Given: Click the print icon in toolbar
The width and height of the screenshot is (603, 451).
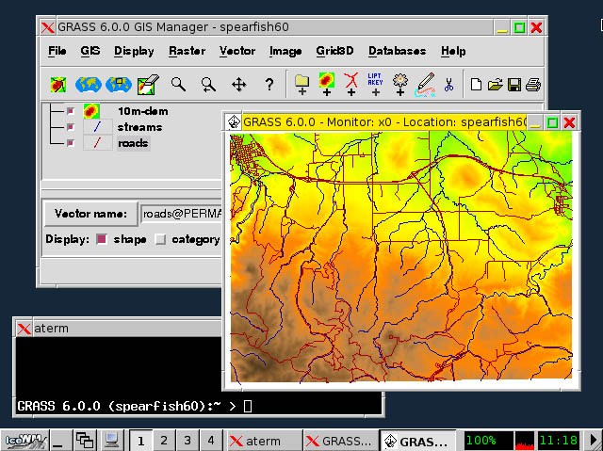Looking at the screenshot, I should click(x=533, y=85).
